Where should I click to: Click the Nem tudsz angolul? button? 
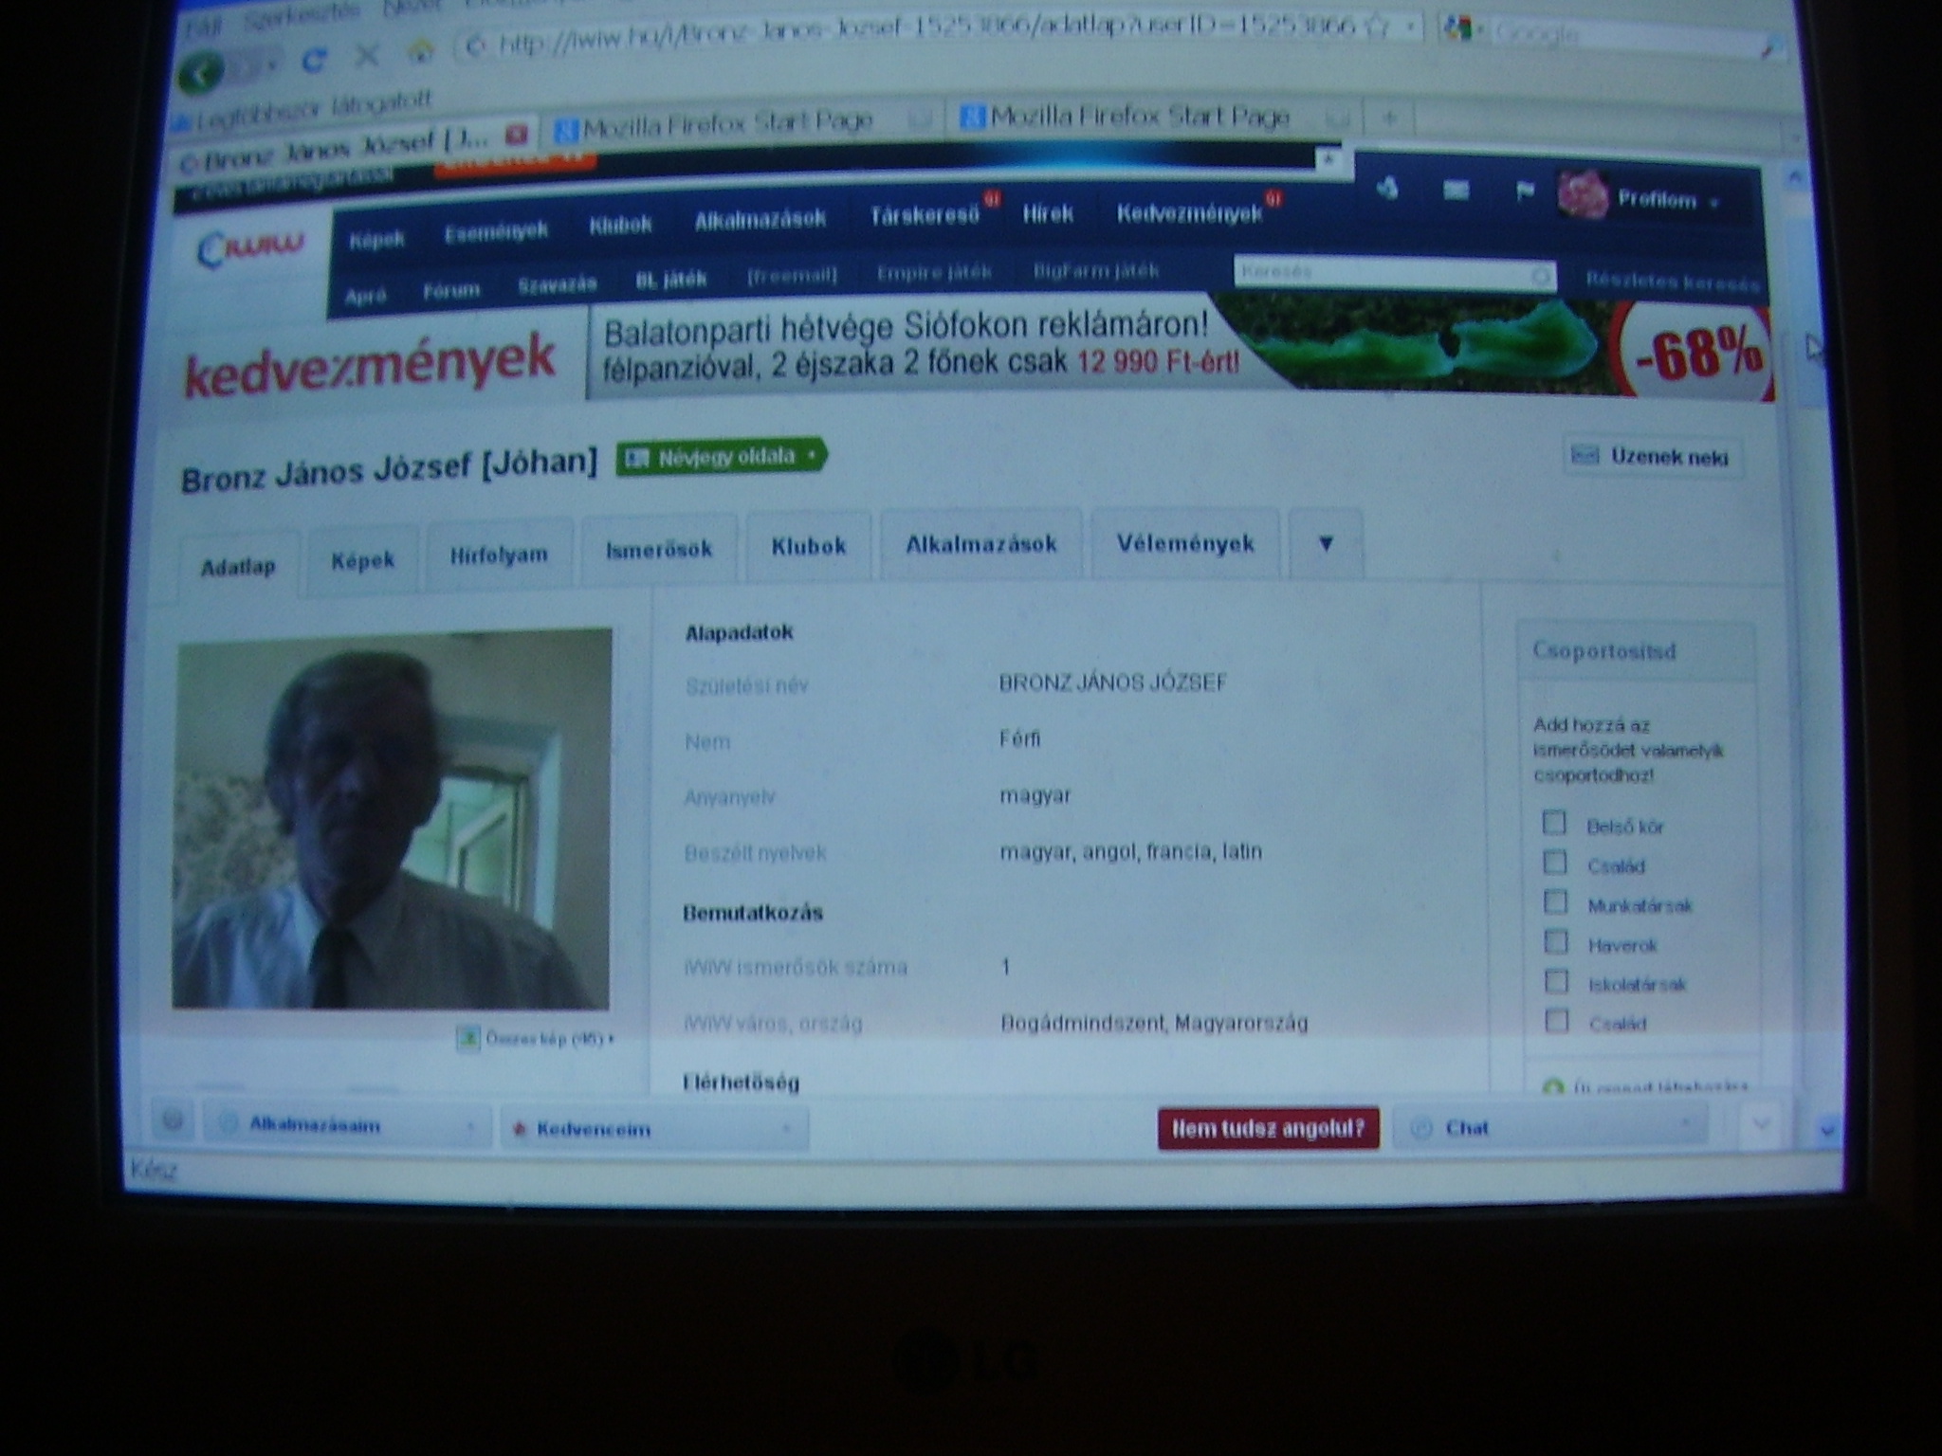pos(1268,1128)
